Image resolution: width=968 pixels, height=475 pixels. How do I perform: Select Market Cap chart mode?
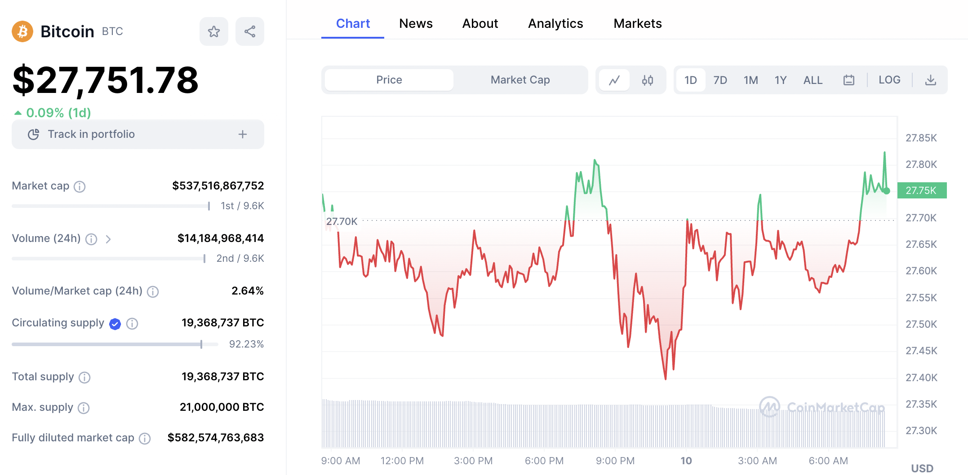click(x=520, y=80)
